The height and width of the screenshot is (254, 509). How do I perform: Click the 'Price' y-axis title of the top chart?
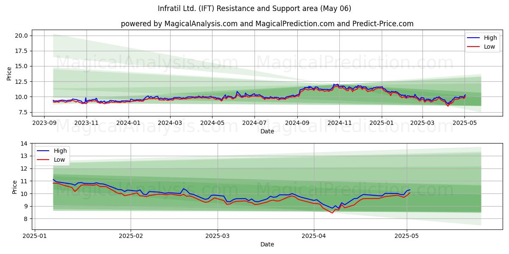[x=9, y=74]
